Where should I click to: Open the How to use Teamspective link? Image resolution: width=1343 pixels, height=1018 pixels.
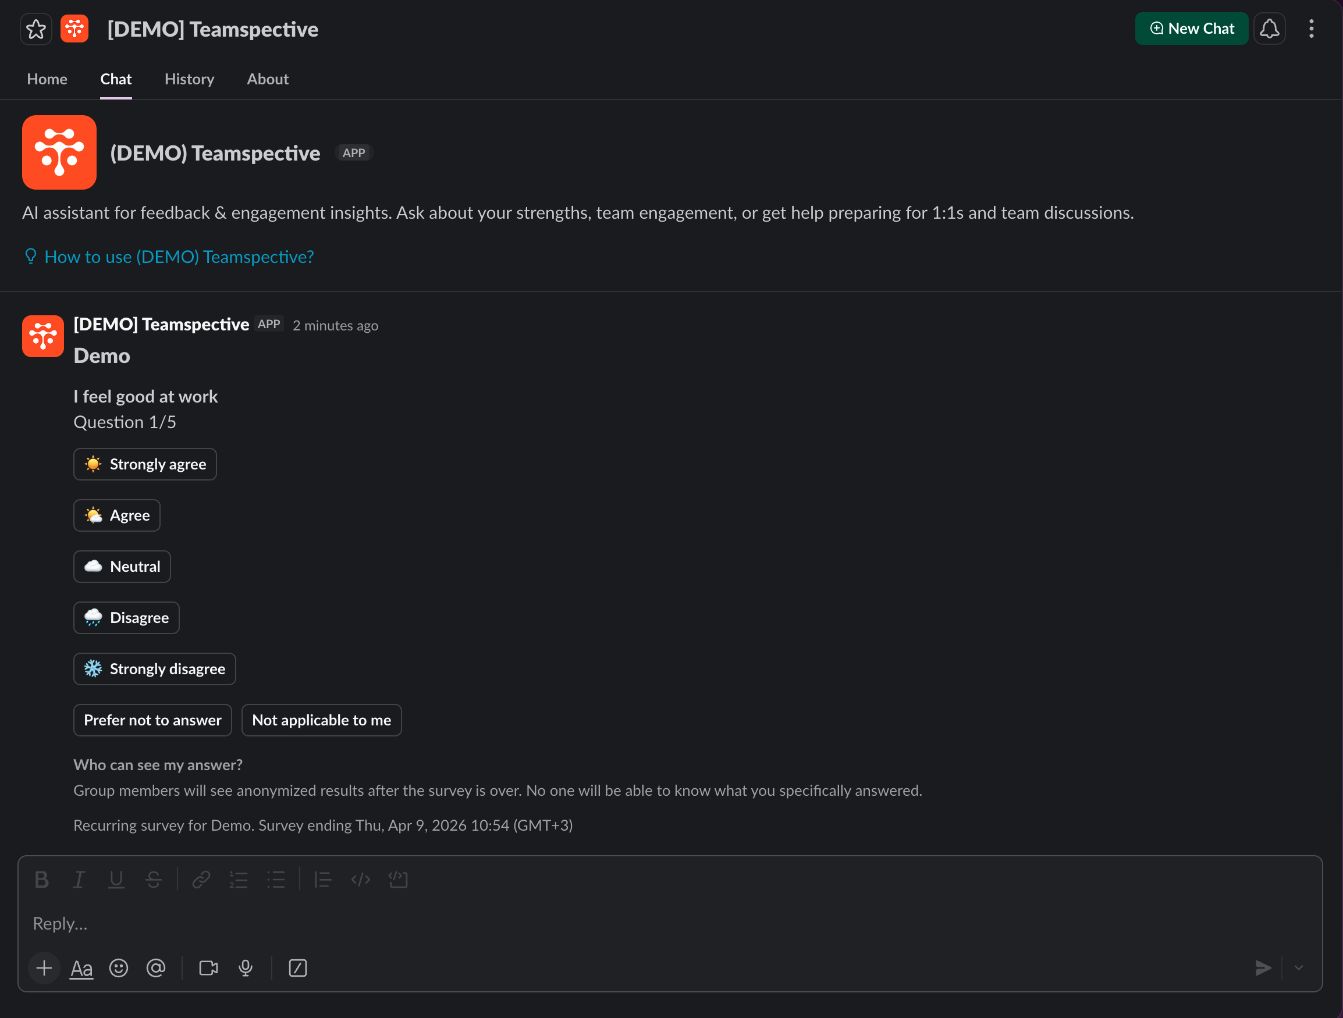click(x=179, y=257)
